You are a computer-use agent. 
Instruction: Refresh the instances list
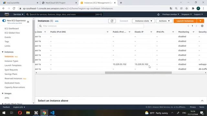tap(112, 21)
